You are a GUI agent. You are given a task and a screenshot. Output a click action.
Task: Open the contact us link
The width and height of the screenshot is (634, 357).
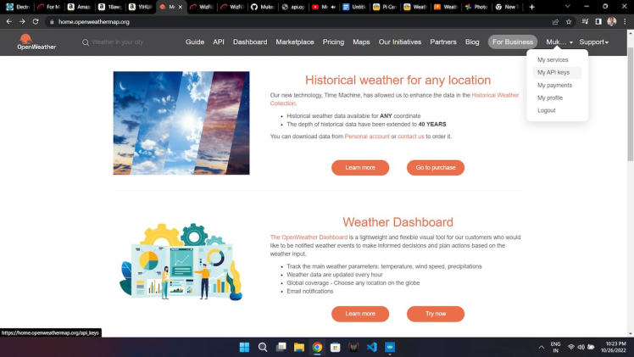pyautogui.click(x=411, y=137)
